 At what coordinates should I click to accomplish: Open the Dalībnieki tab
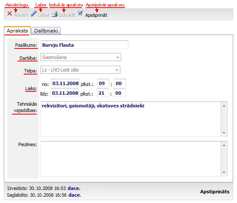46,31
